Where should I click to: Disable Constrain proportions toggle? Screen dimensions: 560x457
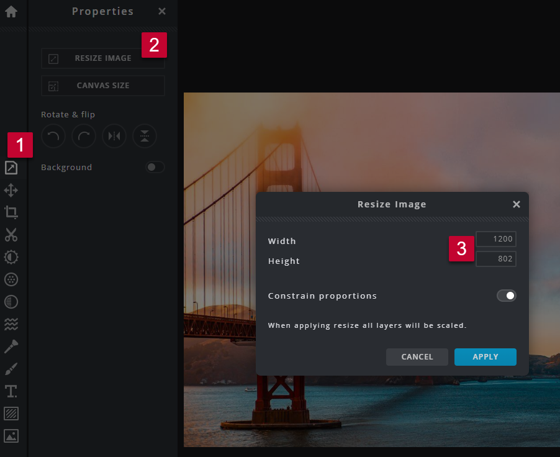click(506, 296)
